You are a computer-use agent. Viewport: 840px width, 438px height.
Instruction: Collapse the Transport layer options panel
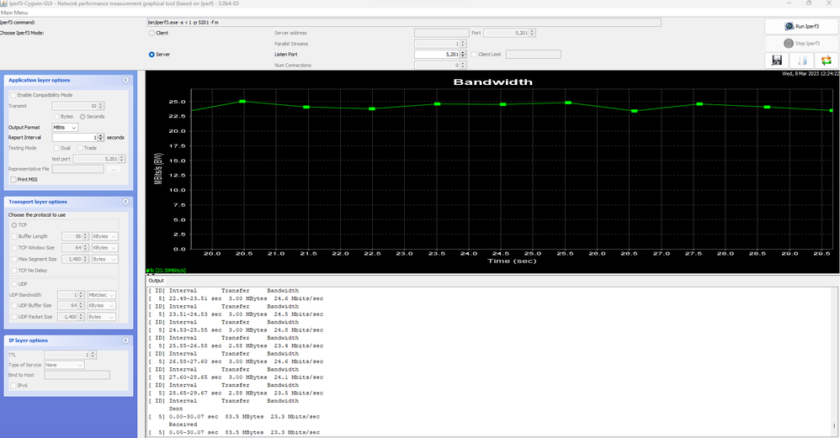click(x=125, y=202)
